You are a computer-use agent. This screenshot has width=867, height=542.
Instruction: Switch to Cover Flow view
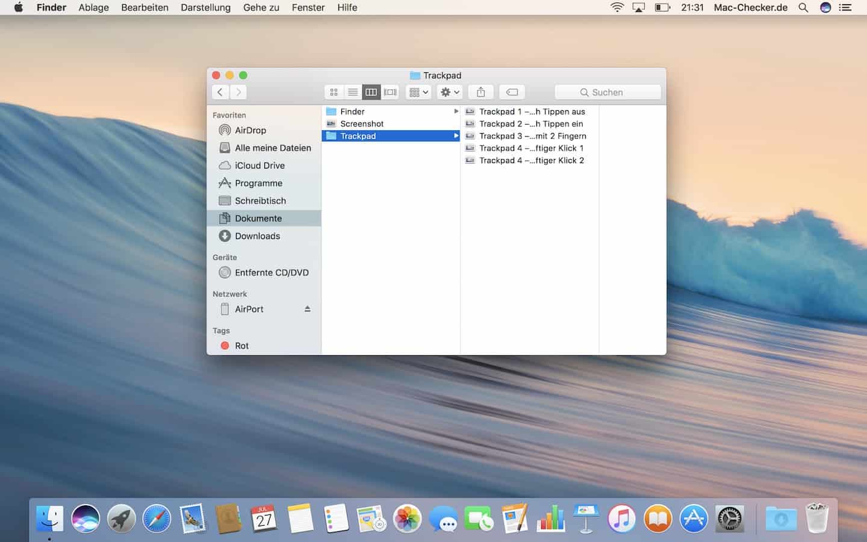[390, 92]
